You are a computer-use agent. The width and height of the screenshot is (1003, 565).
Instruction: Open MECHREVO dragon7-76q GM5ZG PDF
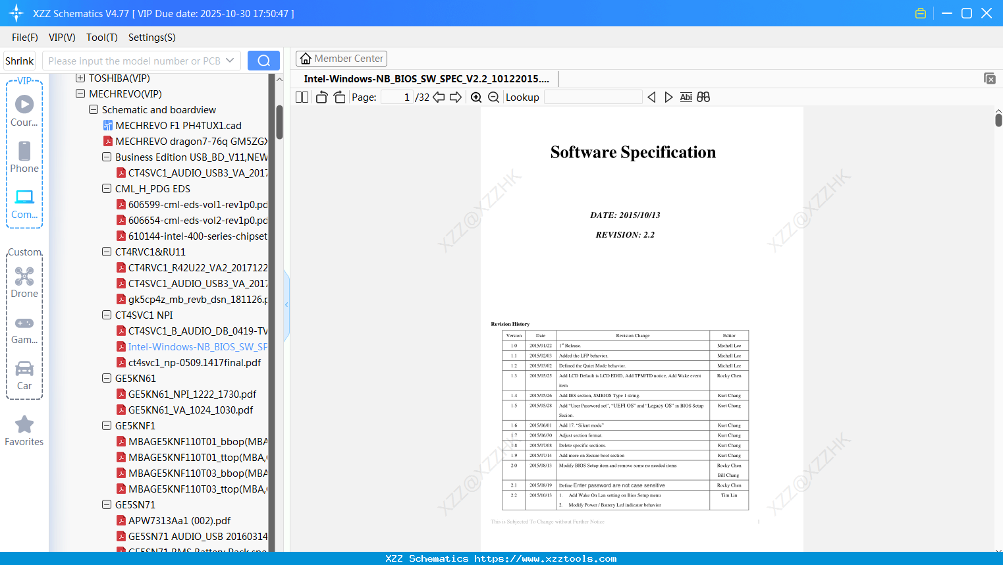pos(186,142)
